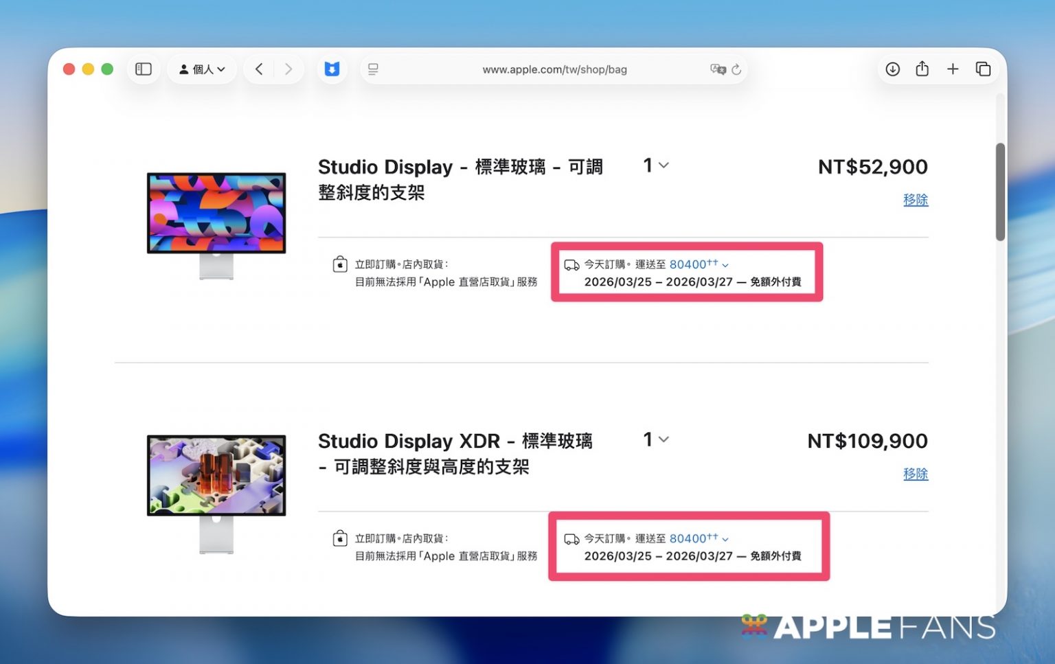Screen dimensions: 1055x664
Task: Go forward to the next page
Action: click(288, 69)
